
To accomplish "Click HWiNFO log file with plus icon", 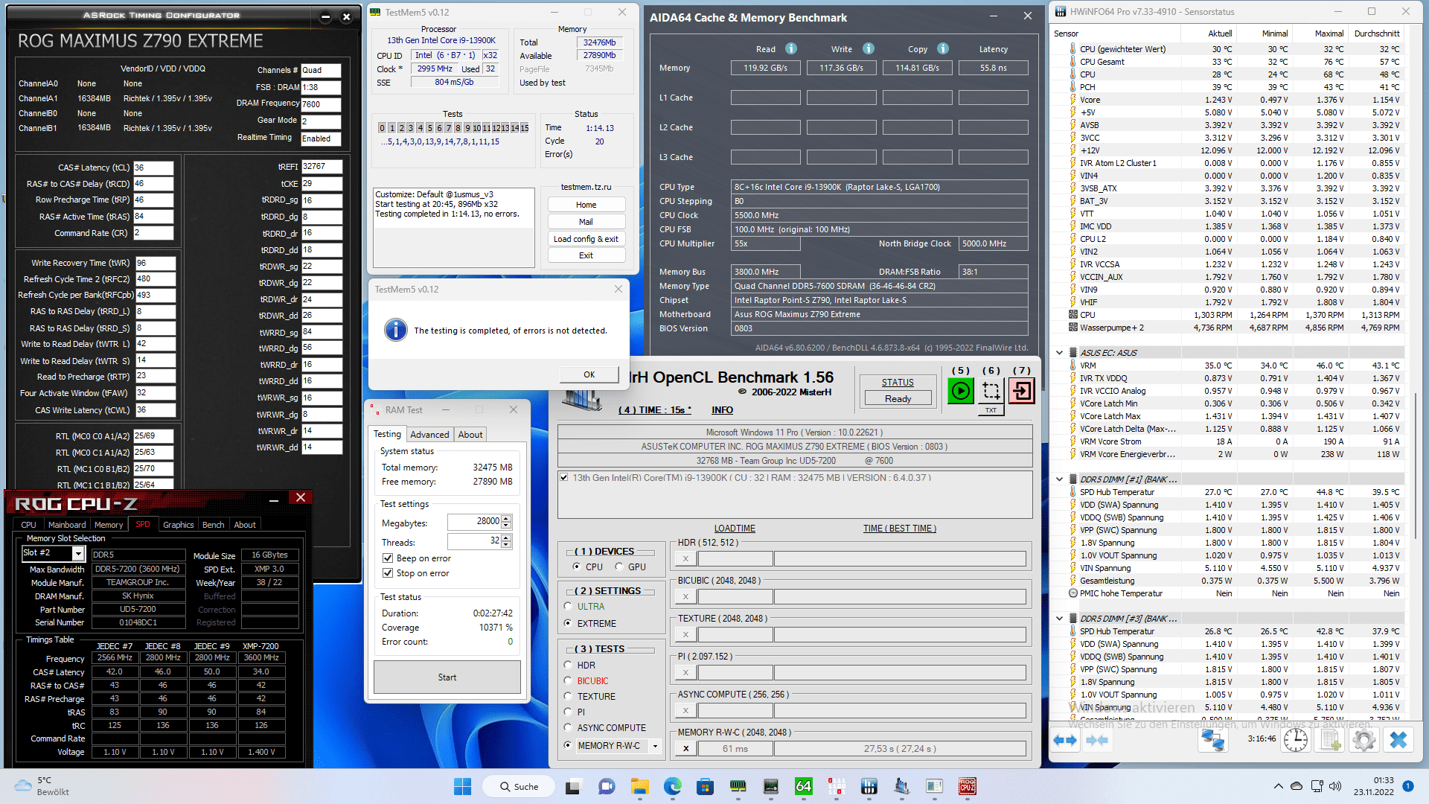I will [x=1330, y=739].
